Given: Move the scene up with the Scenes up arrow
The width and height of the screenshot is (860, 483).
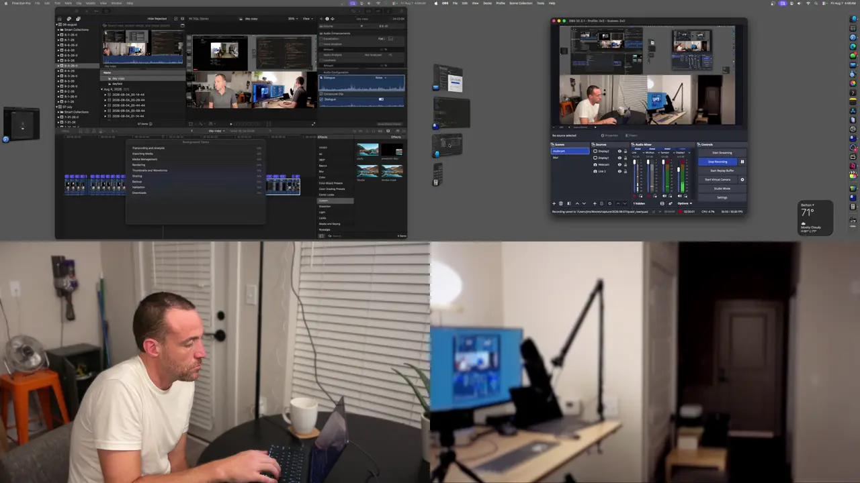Looking at the screenshot, I should [x=576, y=203].
